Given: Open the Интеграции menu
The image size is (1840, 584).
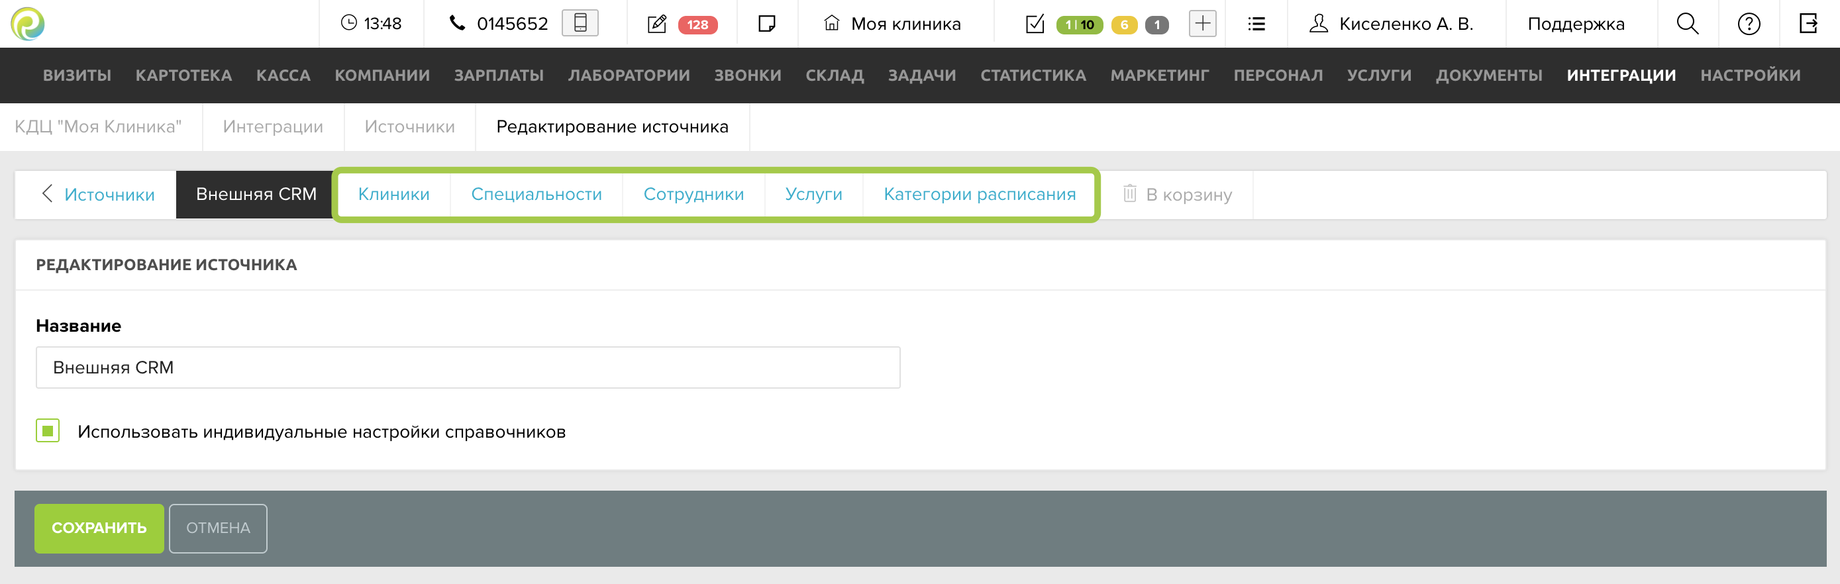Looking at the screenshot, I should pyautogui.click(x=1621, y=75).
